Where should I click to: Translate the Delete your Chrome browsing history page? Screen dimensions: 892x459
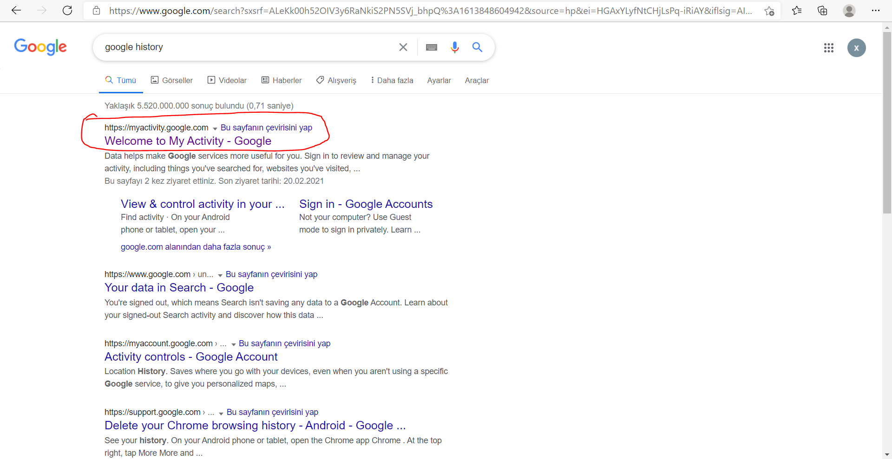(272, 412)
